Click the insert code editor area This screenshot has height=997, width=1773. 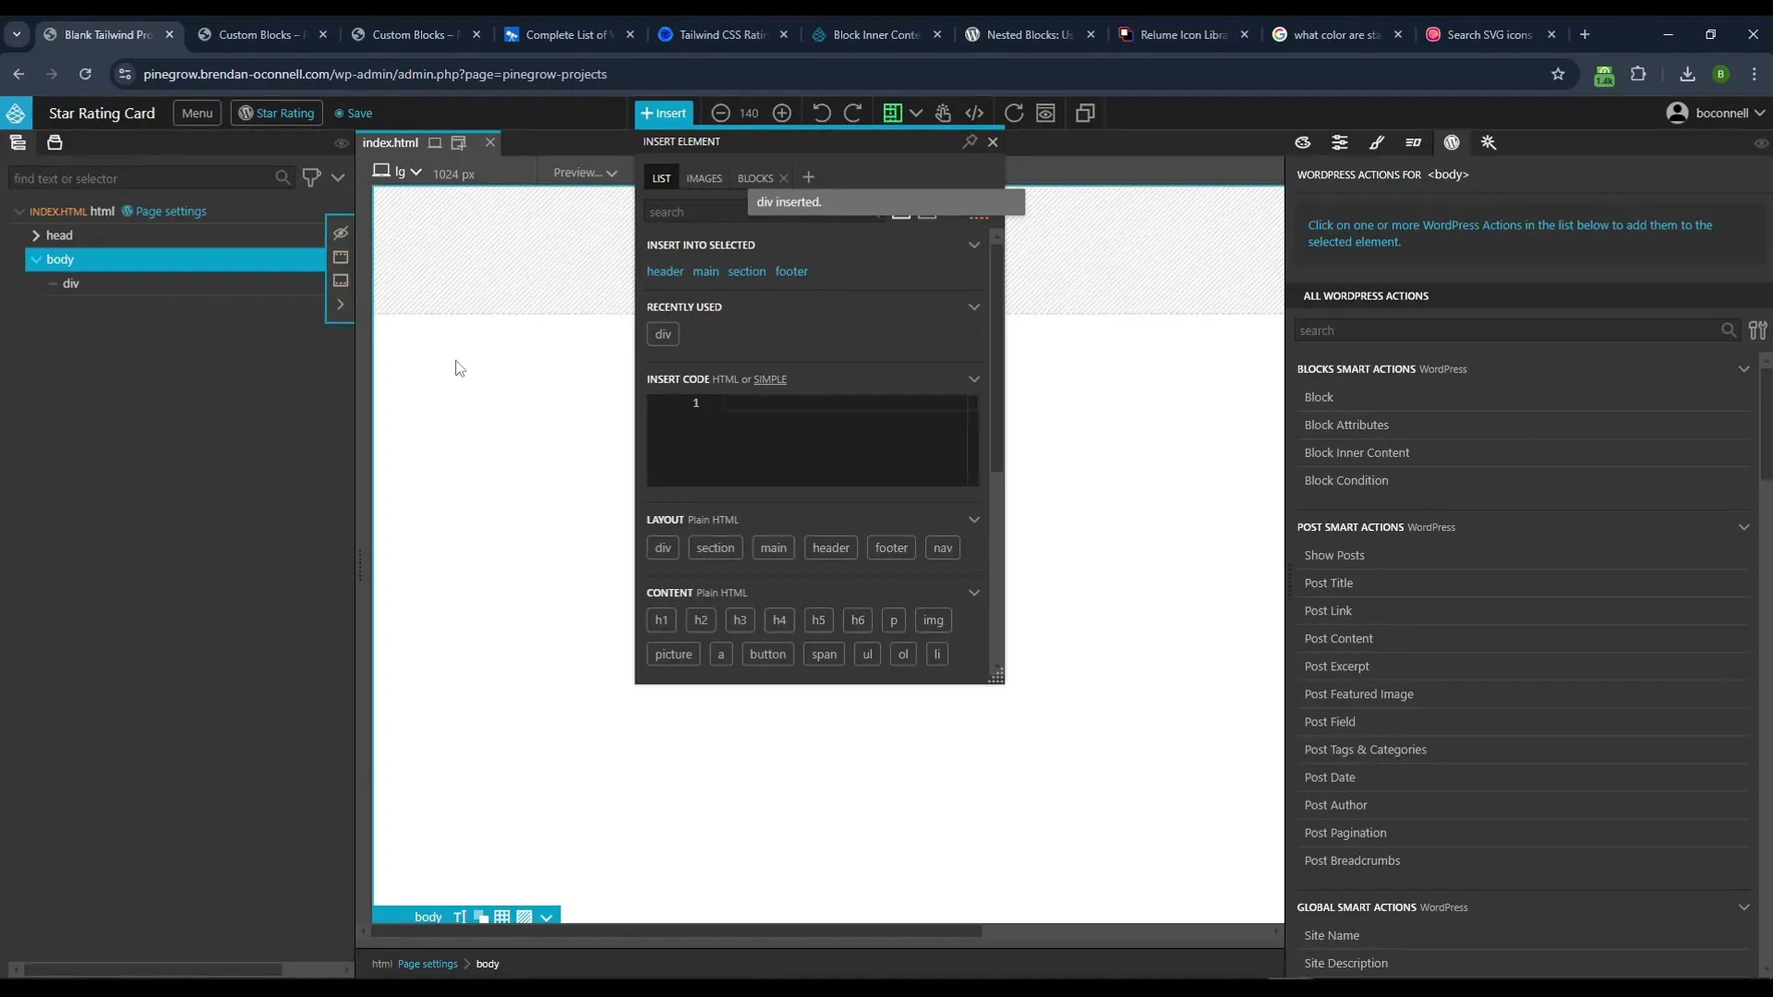coord(812,440)
